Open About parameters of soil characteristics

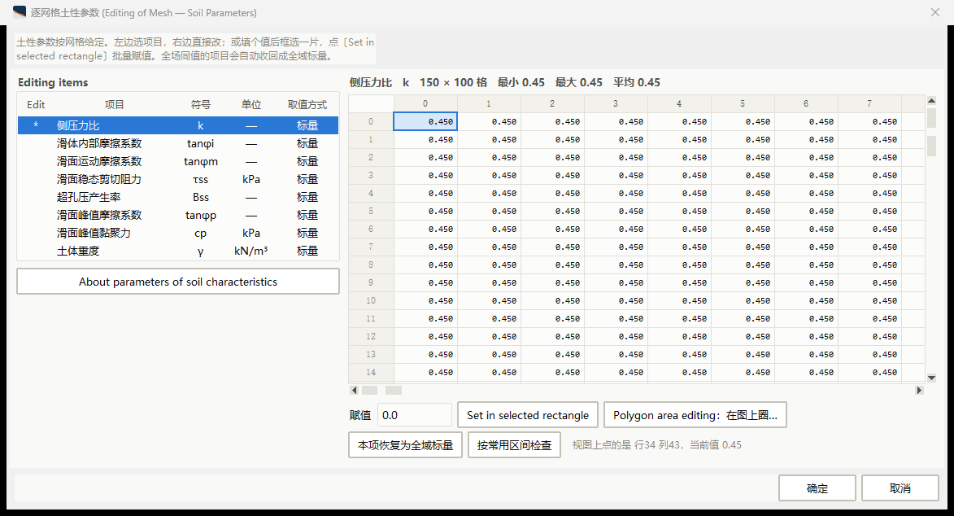pos(177,282)
